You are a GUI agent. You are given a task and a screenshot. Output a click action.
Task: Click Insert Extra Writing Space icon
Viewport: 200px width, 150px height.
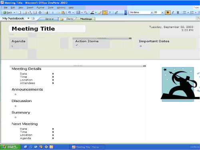pos(40,12)
